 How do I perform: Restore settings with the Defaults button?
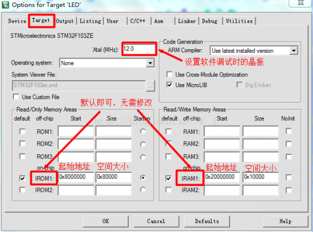point(207,221)
